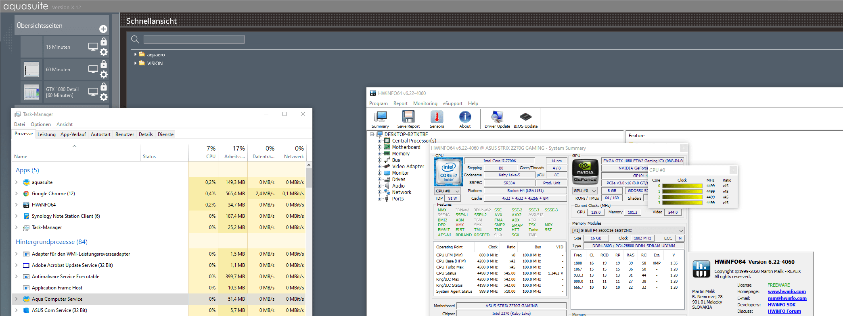
Task: Expand Central Processor(s) node in HWiNFO
Action: (x=379, y=141)
